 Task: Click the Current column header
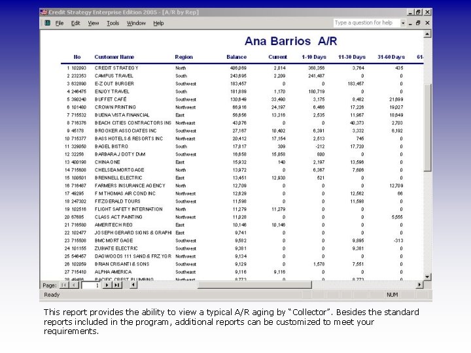277,57
